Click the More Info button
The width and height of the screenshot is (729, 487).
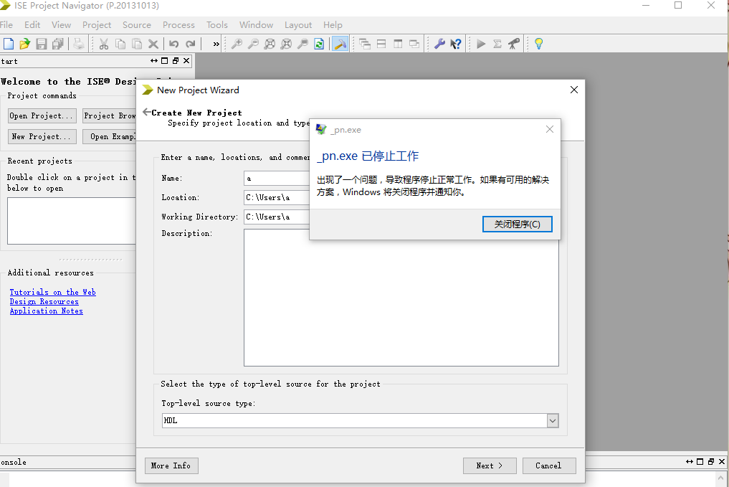171,465
